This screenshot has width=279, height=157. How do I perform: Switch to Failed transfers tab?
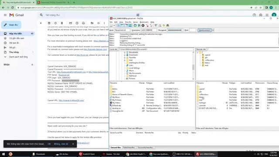click(129, 147)
